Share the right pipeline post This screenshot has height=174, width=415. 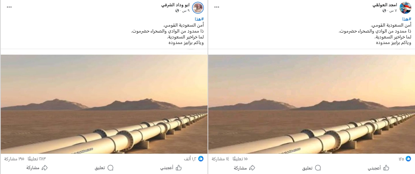[244, 168]
